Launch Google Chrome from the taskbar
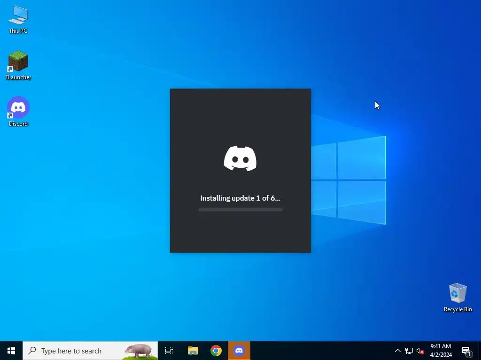Screen dimensions: 481x360 (x=216, y=351)
